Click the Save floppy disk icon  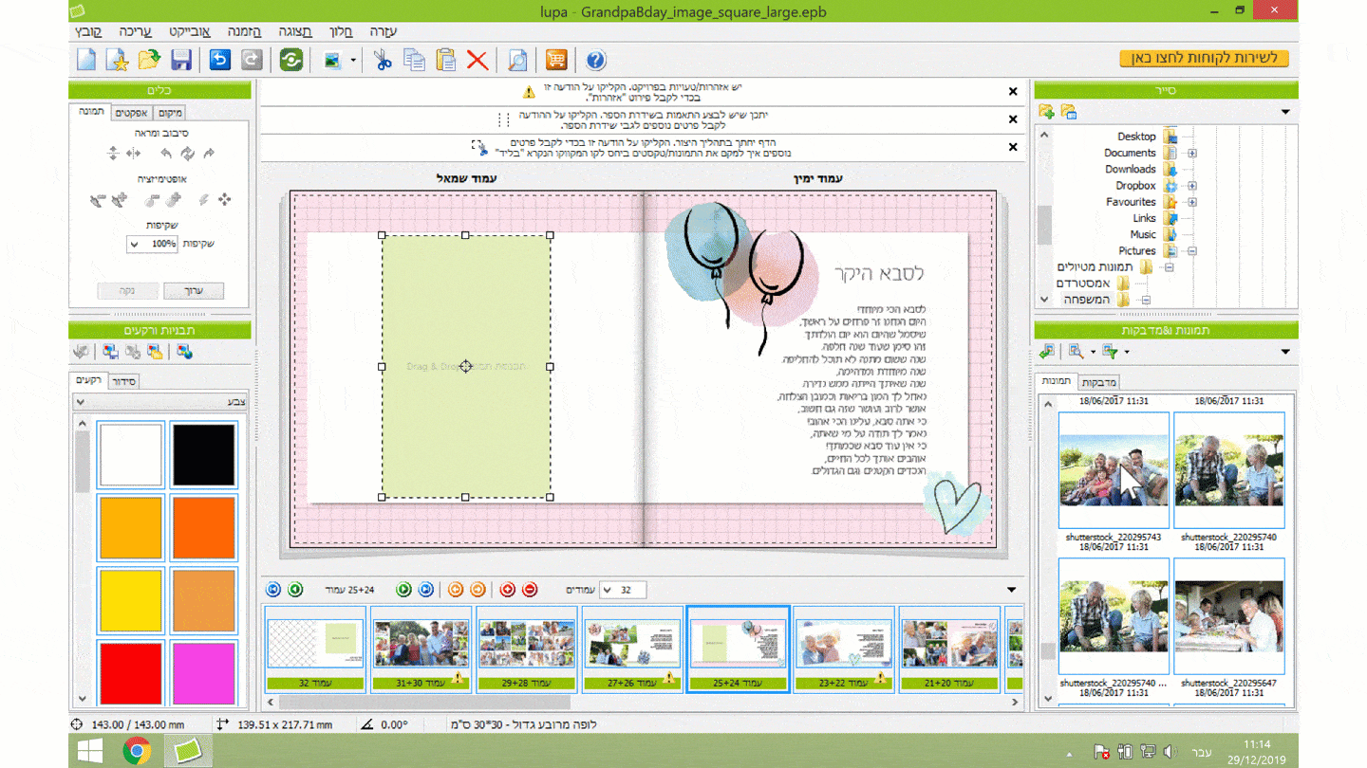click(180, 60)
